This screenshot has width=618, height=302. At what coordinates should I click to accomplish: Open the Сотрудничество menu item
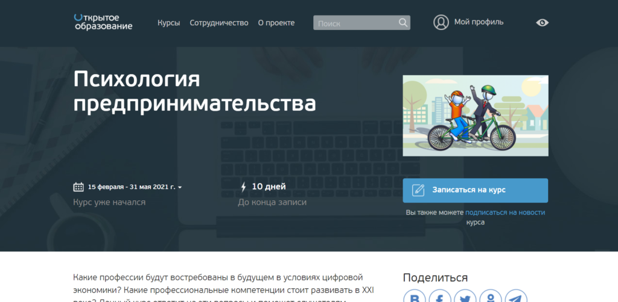[219, 23]
